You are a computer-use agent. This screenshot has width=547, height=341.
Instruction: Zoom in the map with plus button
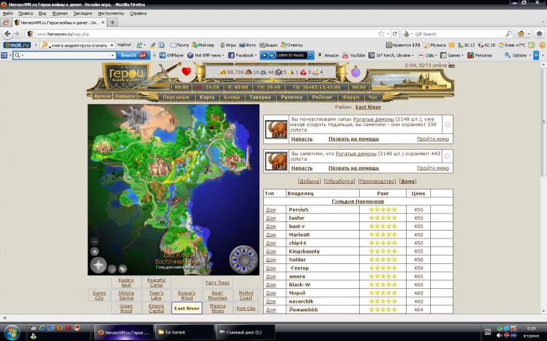click(95, 251)
